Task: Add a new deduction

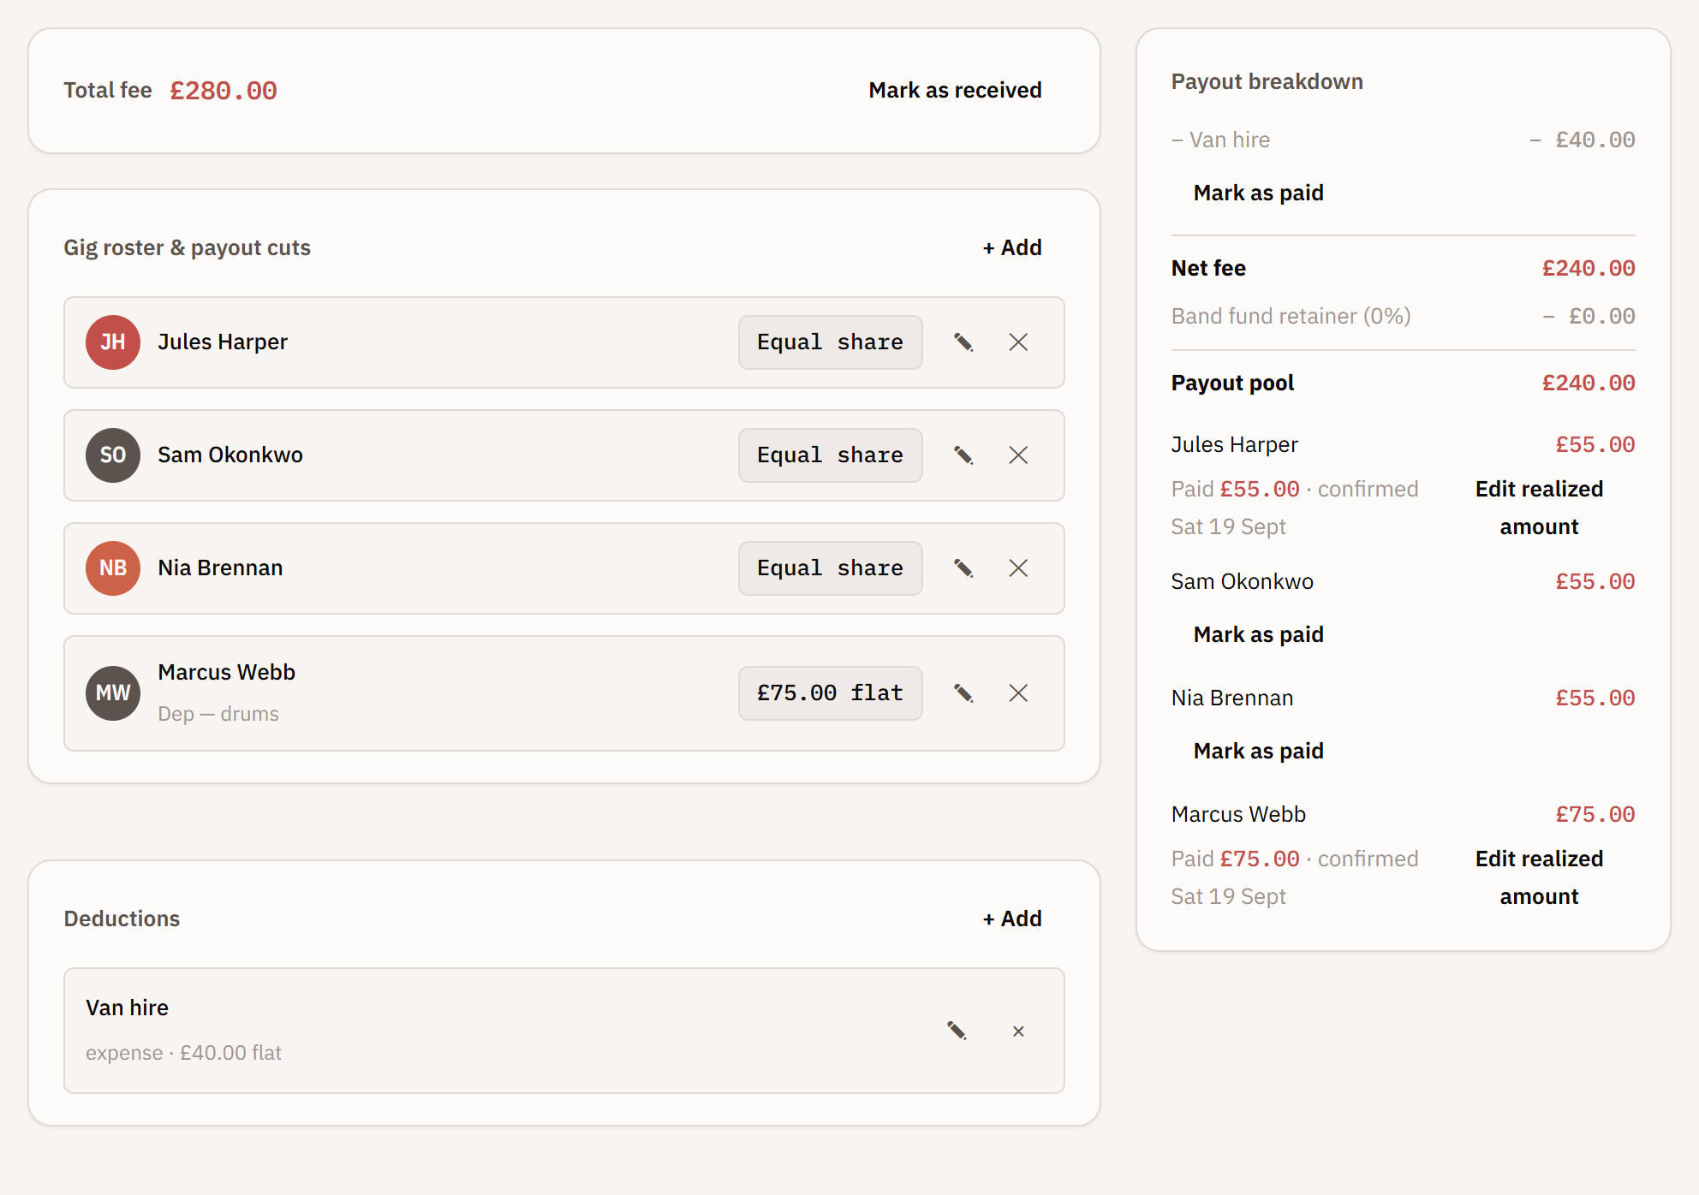Action: (x=1012, y=919)
